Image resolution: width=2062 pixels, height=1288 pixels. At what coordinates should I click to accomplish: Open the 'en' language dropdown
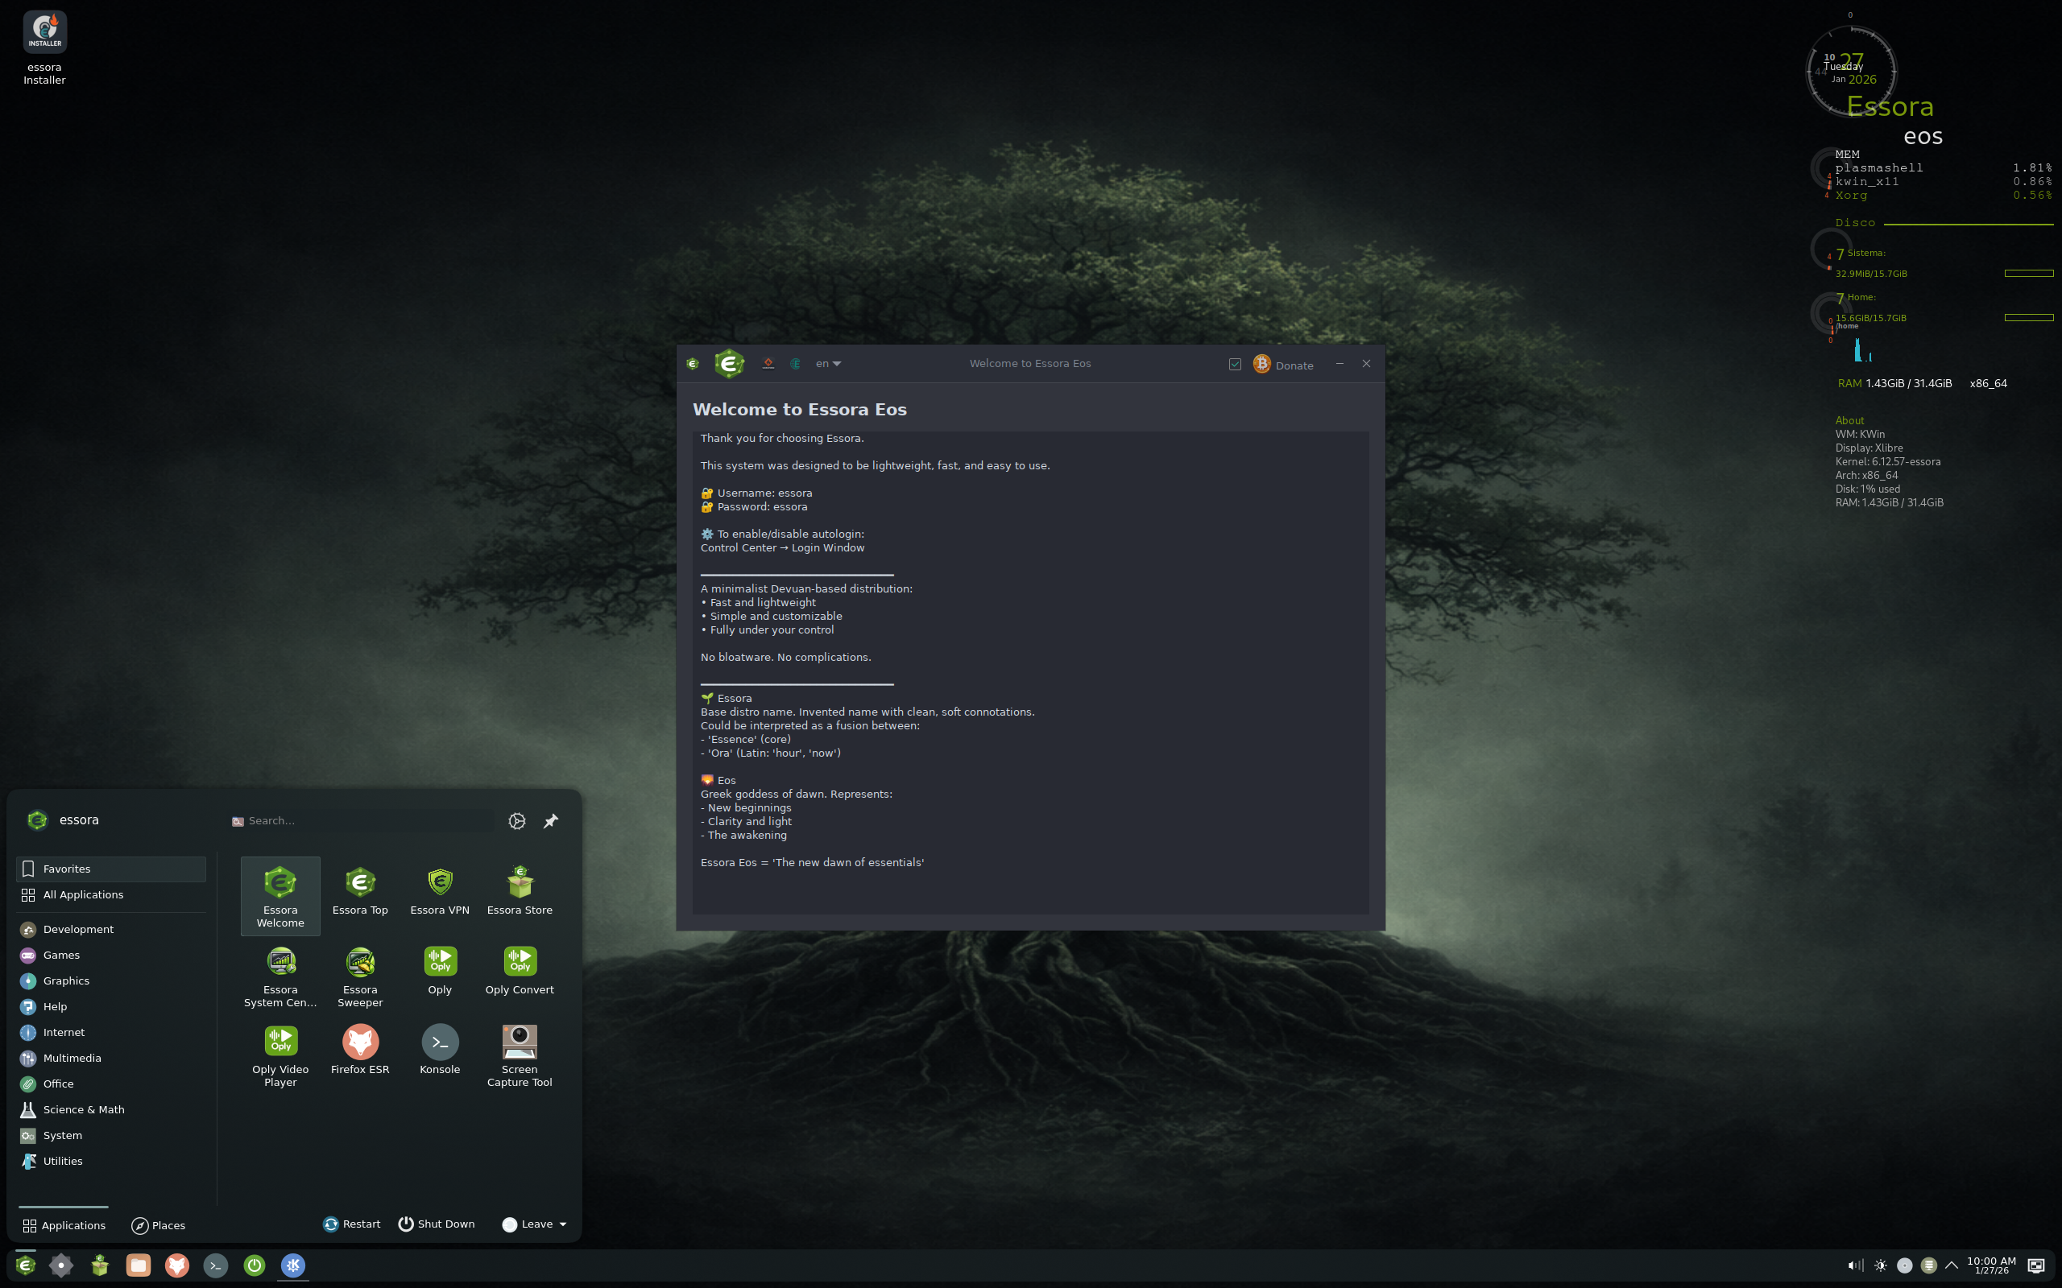(827, 364)
